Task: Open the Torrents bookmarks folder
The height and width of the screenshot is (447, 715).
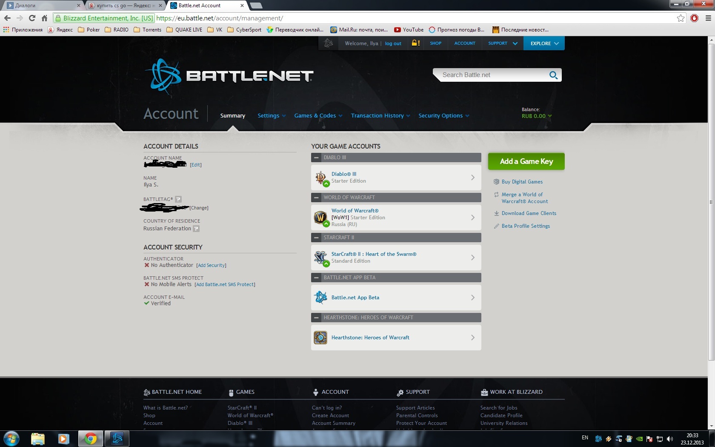Action: coord(147,30)
